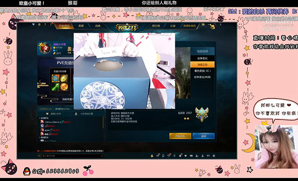
Task: Open the 排行榜 tab
Action: 156,26
